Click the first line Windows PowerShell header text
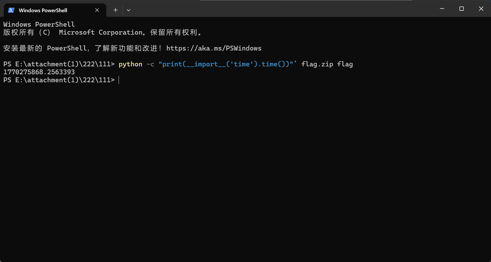491x262 pixels. (39, 25)
